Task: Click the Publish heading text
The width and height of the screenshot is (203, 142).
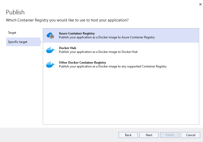Action: [x=15, y=12]
